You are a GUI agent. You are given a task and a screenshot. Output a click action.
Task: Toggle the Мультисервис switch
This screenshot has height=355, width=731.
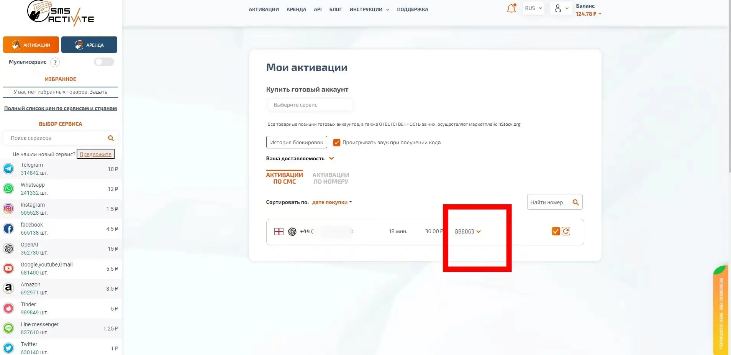pos(104,62)
